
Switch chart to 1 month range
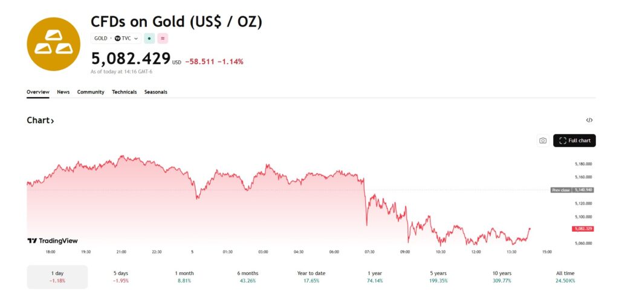point(184,277)
